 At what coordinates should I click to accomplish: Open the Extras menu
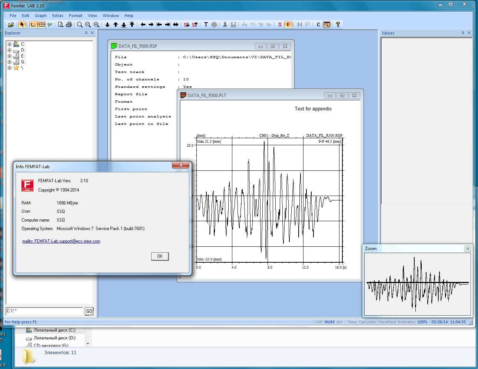[x=57, y=16]
